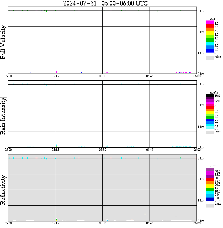
Task: Click the yellow 5.0 m/s legend swatch
Action: point(210,33)
